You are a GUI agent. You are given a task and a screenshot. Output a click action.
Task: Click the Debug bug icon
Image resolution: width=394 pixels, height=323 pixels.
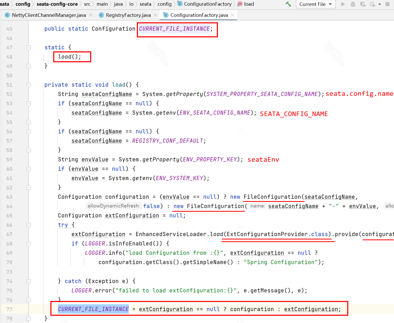point(353,4)
